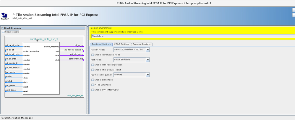Screen dimensions: 295x120
Task: Click the refclk0 signal label
Action: click(x=9, y=77)
